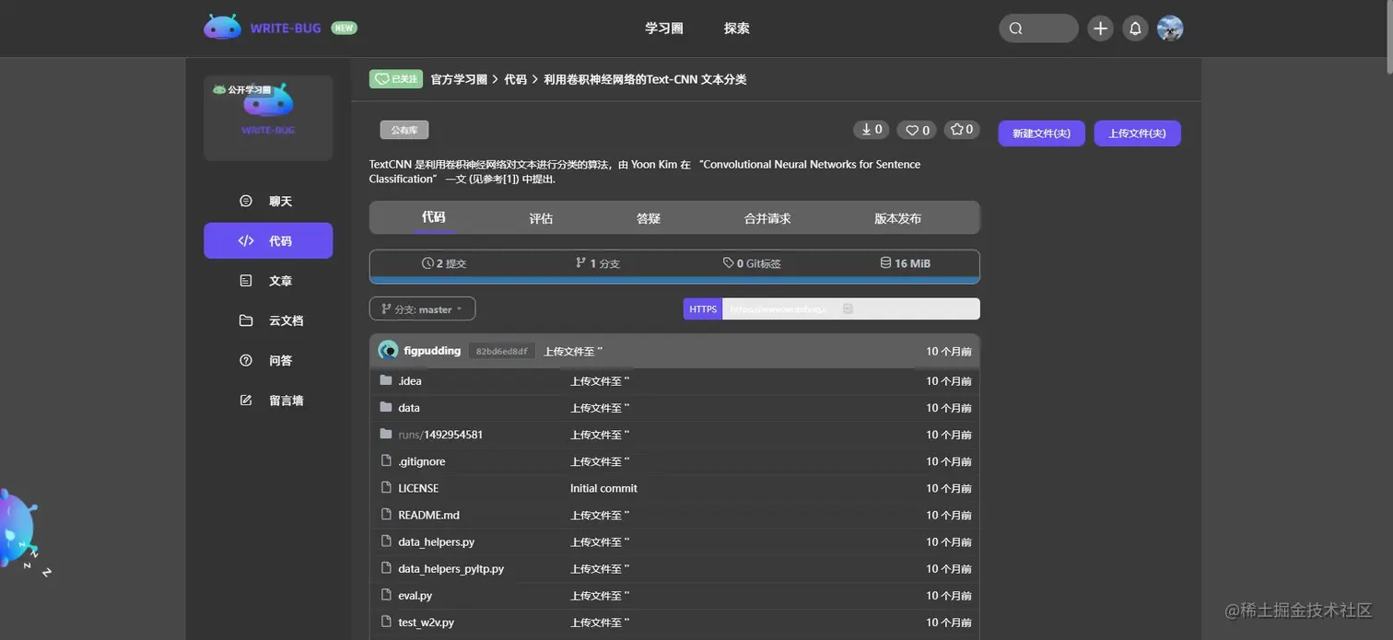The image size is (1393, 640).
Task: Open the eval.py file
Action: click(x=416, y=596)
